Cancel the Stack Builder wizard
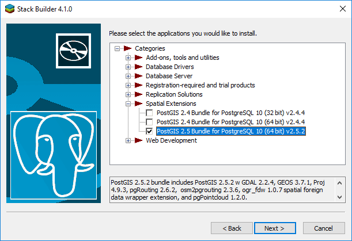The width and height of the screenshot is (352, 241). (x=324, y=228)
